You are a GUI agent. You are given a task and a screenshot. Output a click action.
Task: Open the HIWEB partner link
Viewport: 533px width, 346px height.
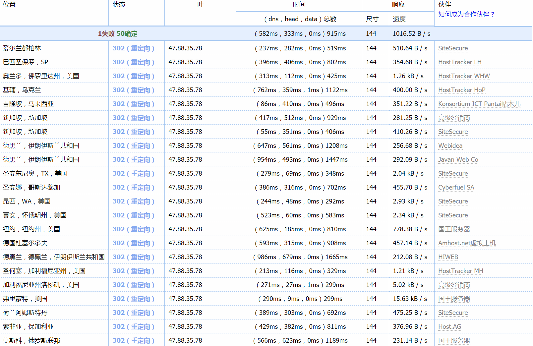pos(448,257)
